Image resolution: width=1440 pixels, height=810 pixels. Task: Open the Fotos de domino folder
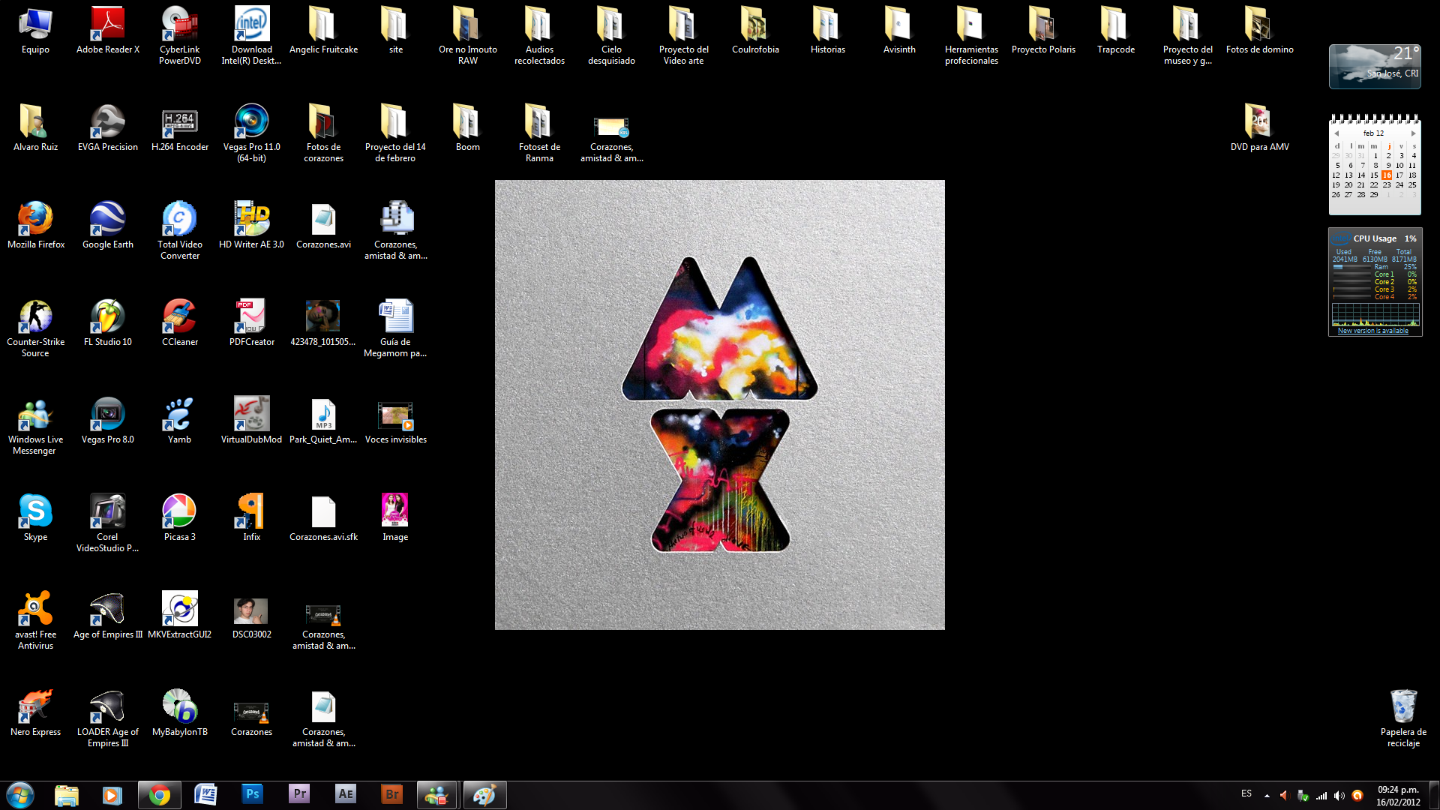(x=1259, y=30)
